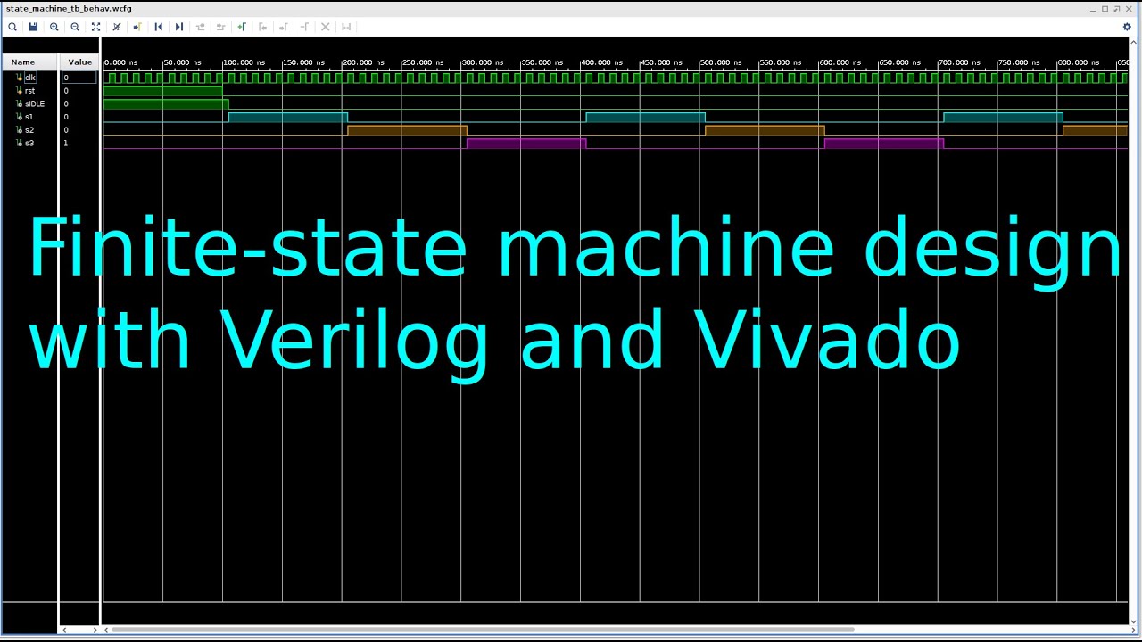Click the Delete All Markers icon
Viewport: 1142px width, 642px height.
(325, 27)
